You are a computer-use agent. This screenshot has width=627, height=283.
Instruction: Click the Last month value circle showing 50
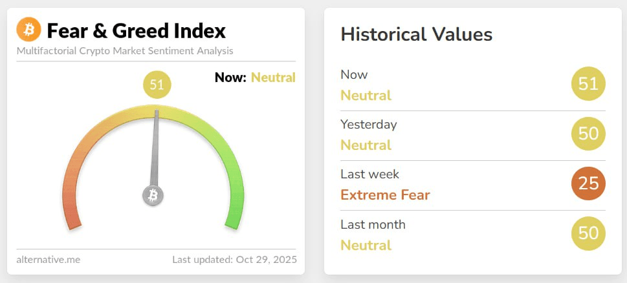pos(588,233)
